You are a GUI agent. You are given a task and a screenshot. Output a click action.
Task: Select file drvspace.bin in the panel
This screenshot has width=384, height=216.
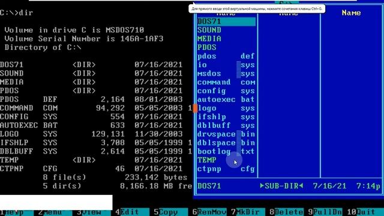coord(226,134)
